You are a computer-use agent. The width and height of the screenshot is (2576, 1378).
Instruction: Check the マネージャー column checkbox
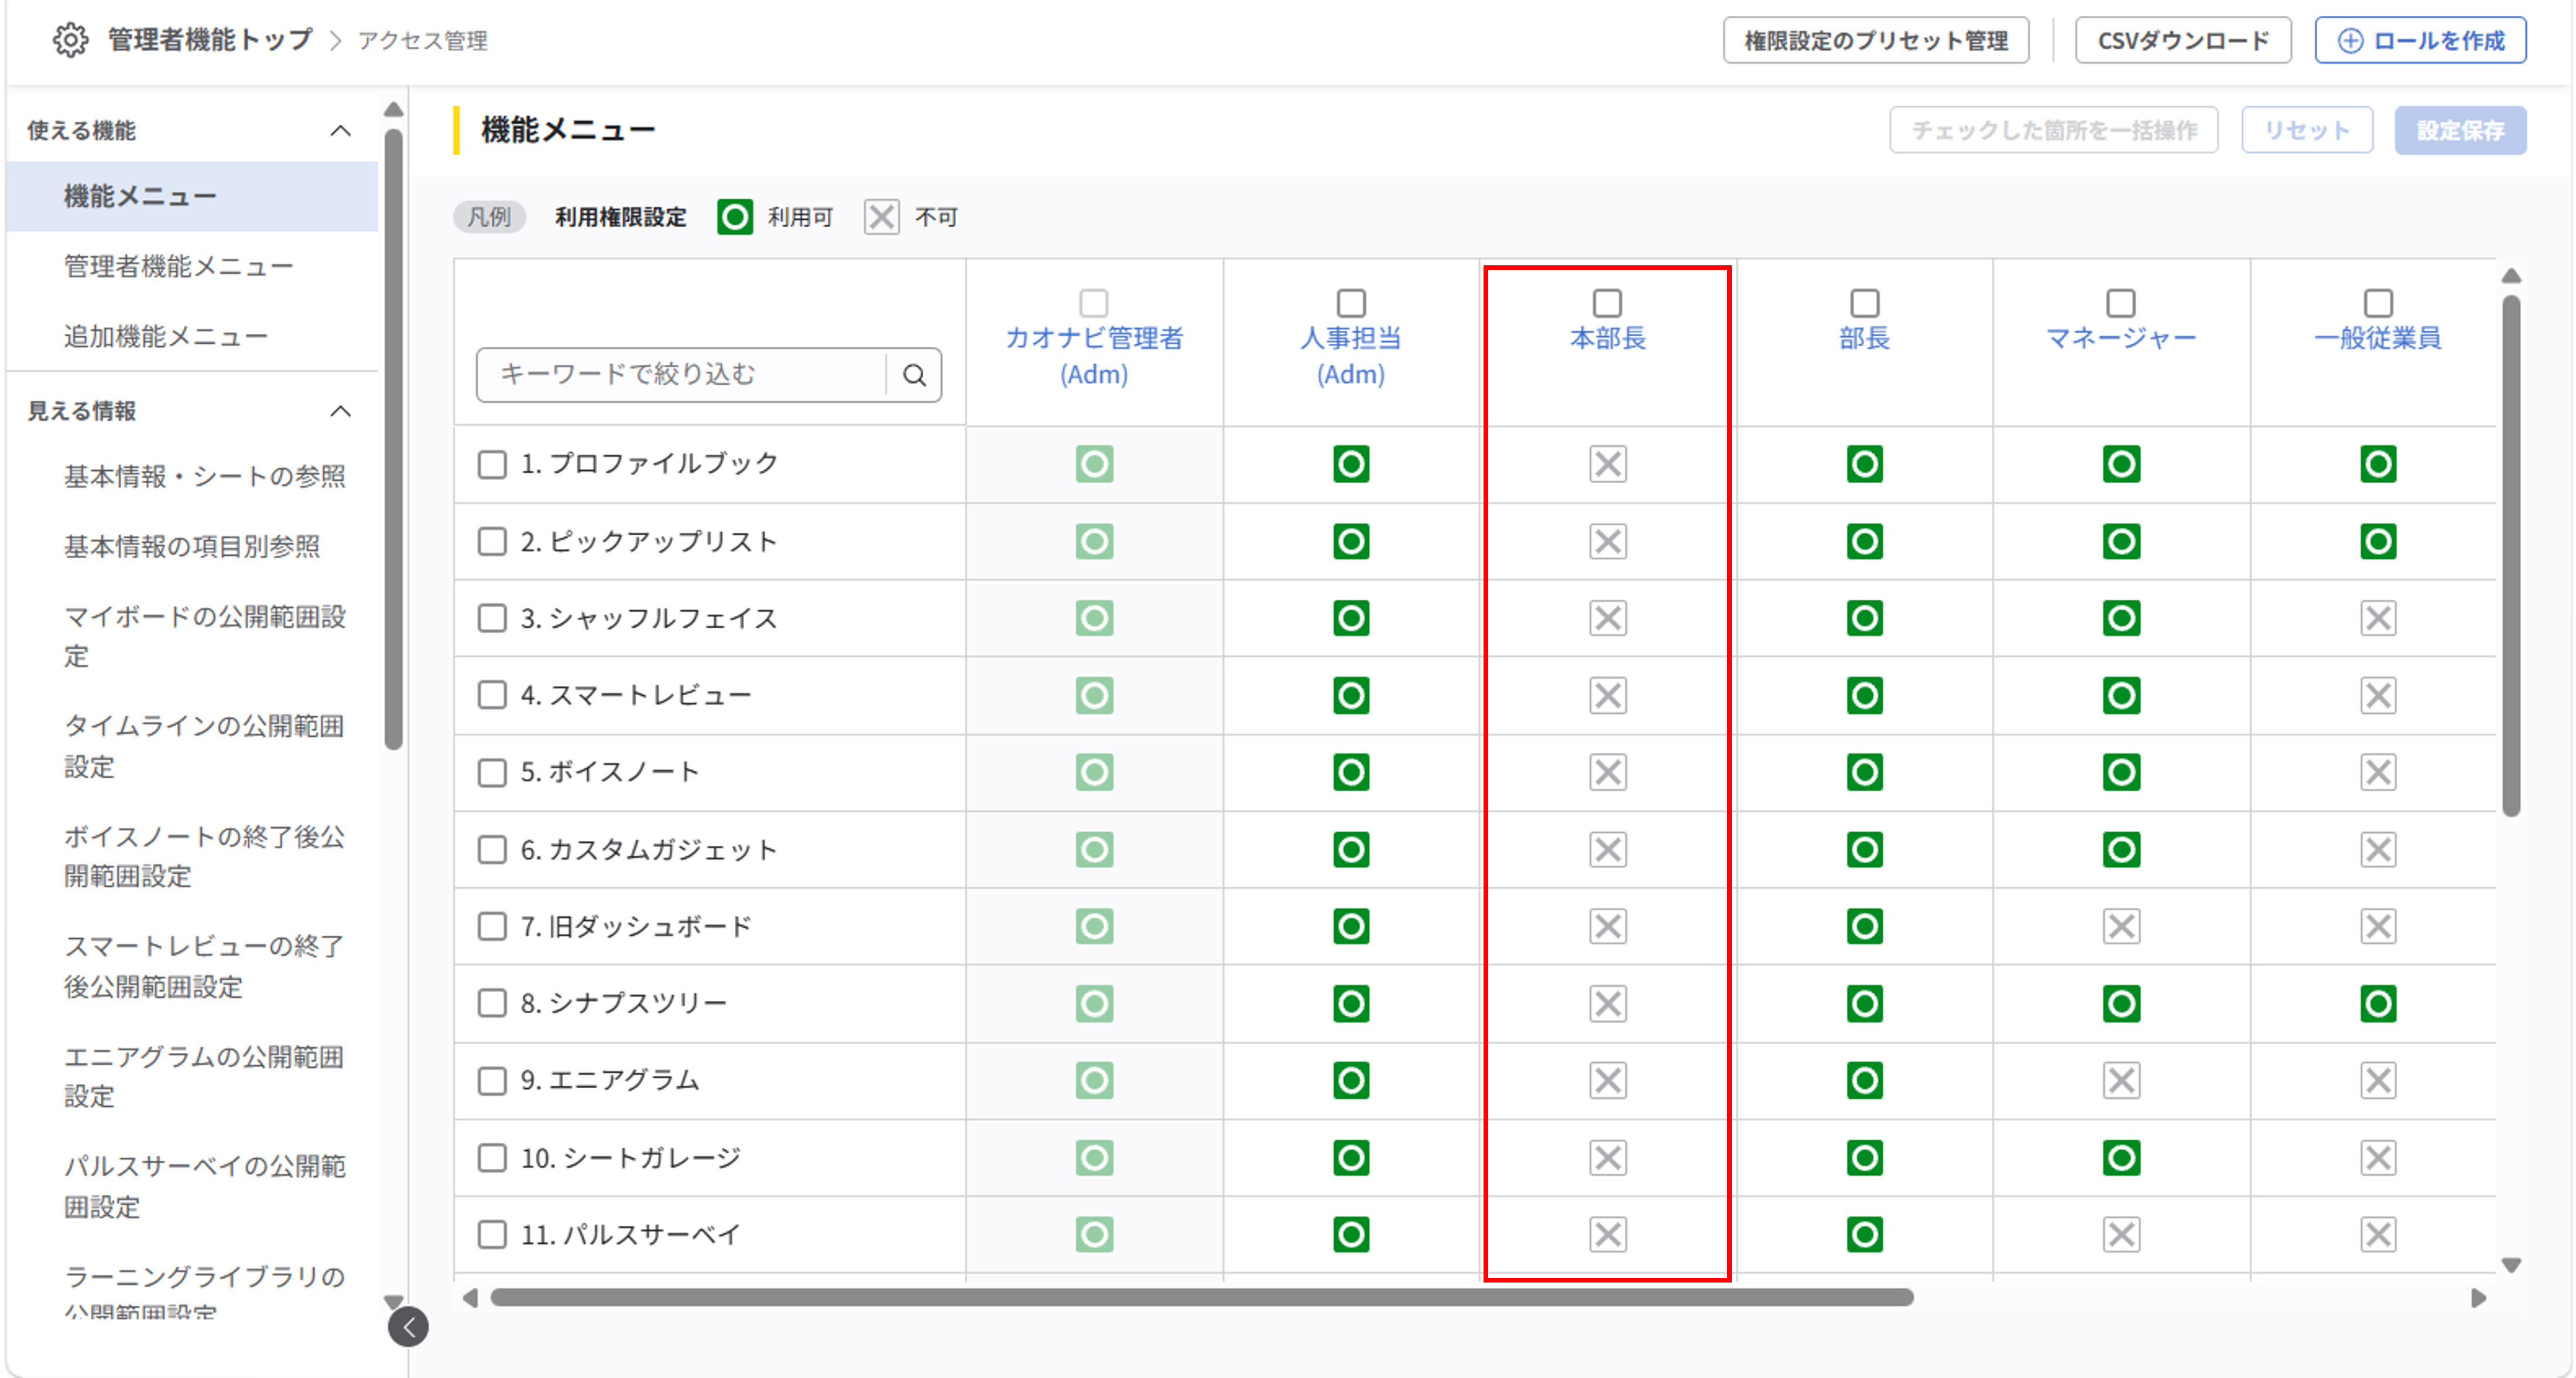[x=2121, y=302]
